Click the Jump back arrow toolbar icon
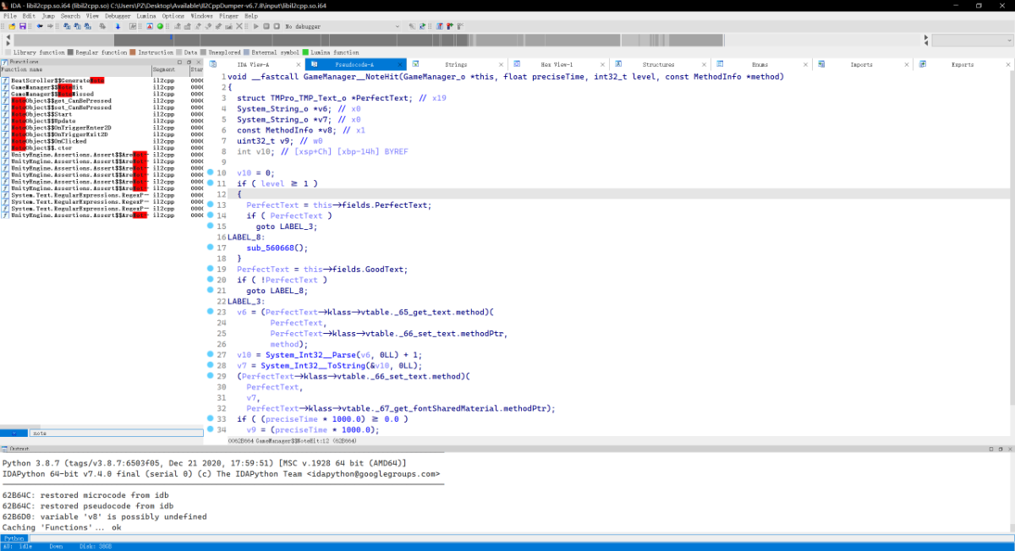 40,26
